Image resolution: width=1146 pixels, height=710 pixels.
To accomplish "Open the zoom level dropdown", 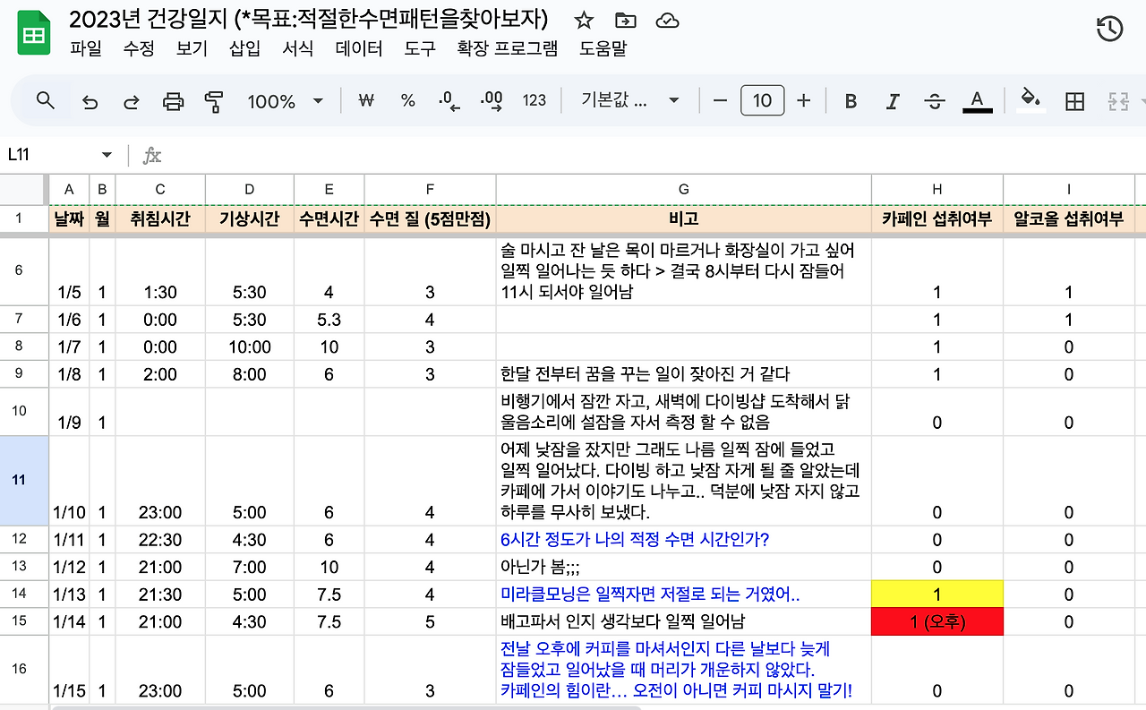I will pyautogui.click(x=286, y=100).
